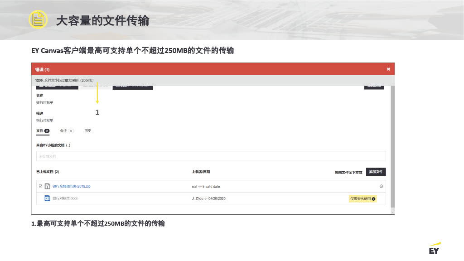Click the EY logo at bottom right
Image resolution: width=464 pixels, height=261 pixels.
435,249
